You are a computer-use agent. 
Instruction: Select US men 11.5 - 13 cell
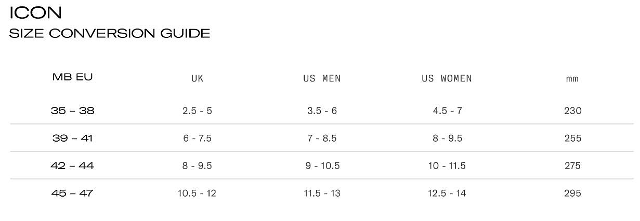click(x=322, y=194)
